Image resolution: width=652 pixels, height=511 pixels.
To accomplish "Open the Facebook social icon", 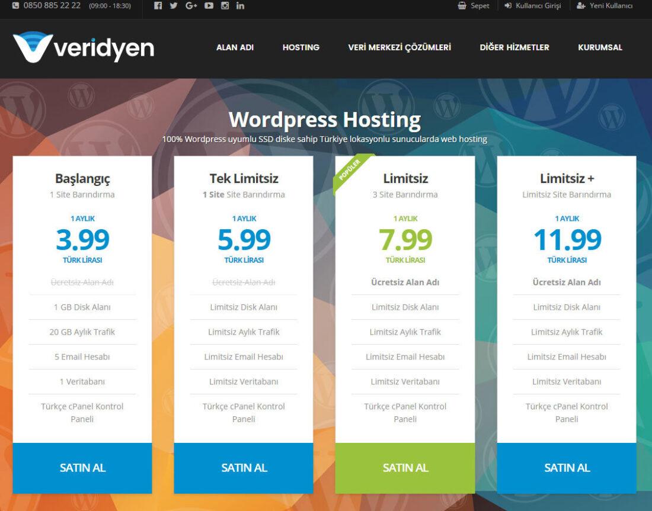I will 158,6.
